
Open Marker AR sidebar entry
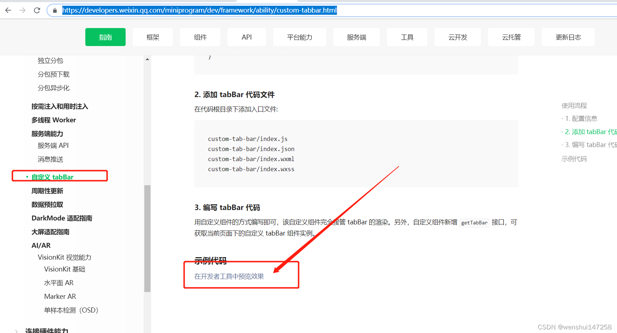[60, 296]
